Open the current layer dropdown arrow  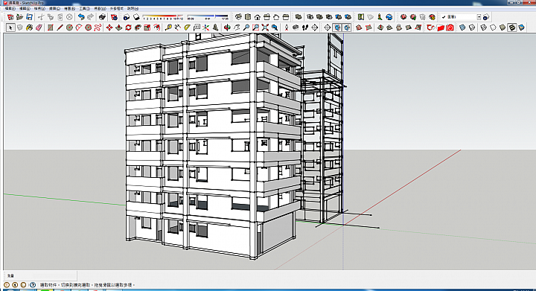(x=479, y=16)
